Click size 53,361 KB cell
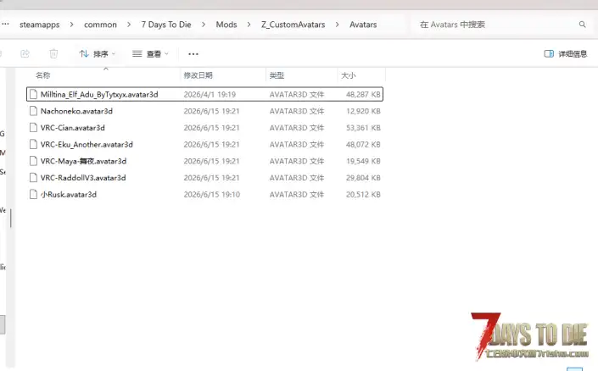Image resolution: width=598 pixels, height=371 pixels. [x=363, y=128]
